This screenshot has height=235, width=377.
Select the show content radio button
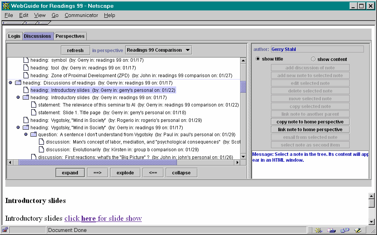(x=313, y=59)
